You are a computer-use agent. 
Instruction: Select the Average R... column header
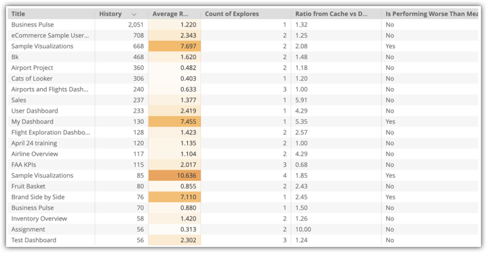[170, 14]
